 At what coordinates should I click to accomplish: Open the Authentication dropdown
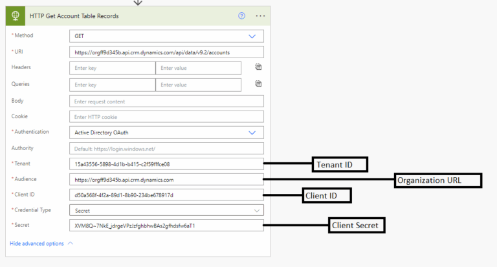click(166, 133)
